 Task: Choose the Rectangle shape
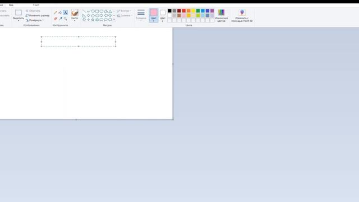click(97, 11)
